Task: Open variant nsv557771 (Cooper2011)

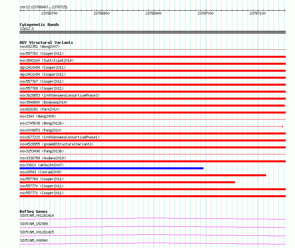Action: point(42,193)
